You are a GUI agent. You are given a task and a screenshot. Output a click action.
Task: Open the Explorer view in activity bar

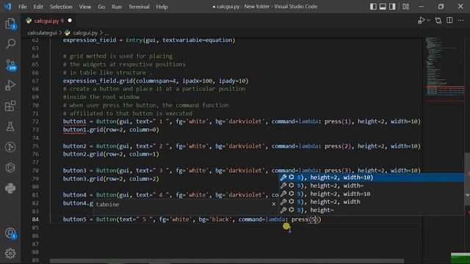pos(10,23)
